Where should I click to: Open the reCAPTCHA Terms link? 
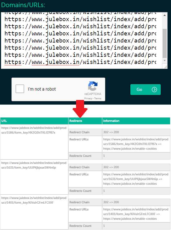[98, 98]
